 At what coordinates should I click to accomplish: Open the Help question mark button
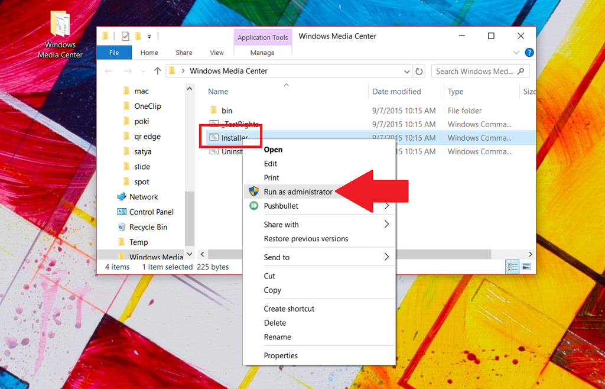529,52
